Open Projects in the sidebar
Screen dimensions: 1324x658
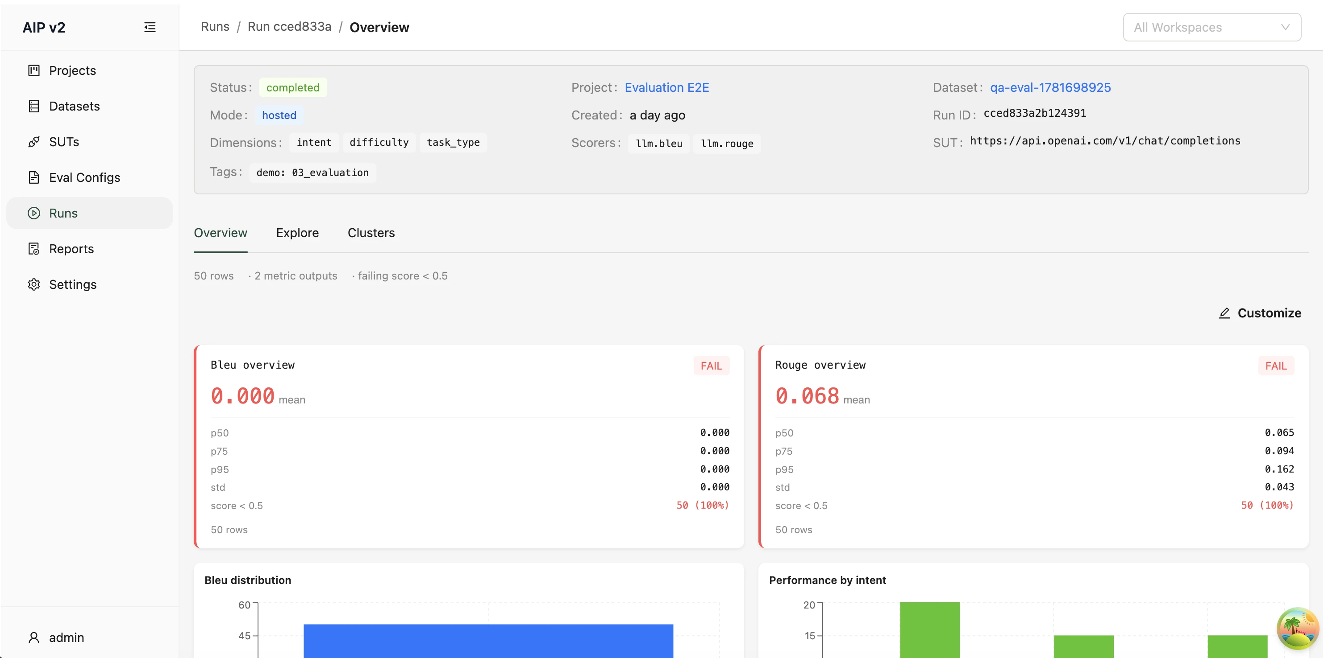coord(89,70)
